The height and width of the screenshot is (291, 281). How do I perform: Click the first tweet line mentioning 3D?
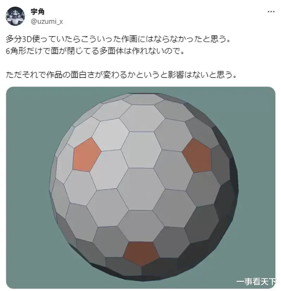[x=118, y=39]
